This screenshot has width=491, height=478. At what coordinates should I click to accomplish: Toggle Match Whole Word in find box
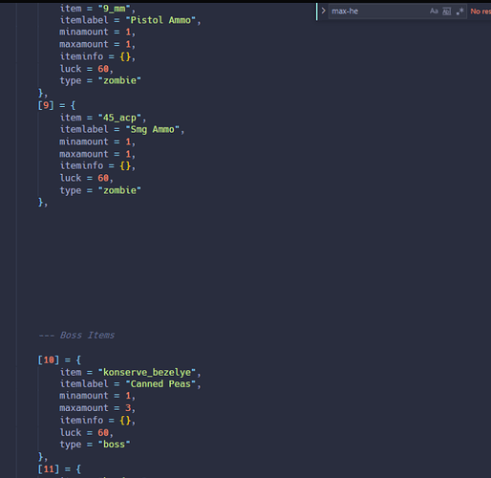[x=447, y=11]
